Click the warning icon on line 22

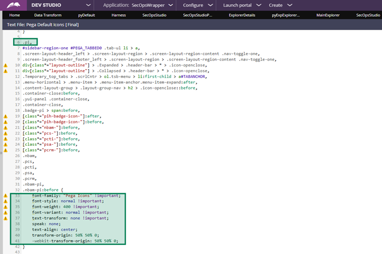pos(6,133)
